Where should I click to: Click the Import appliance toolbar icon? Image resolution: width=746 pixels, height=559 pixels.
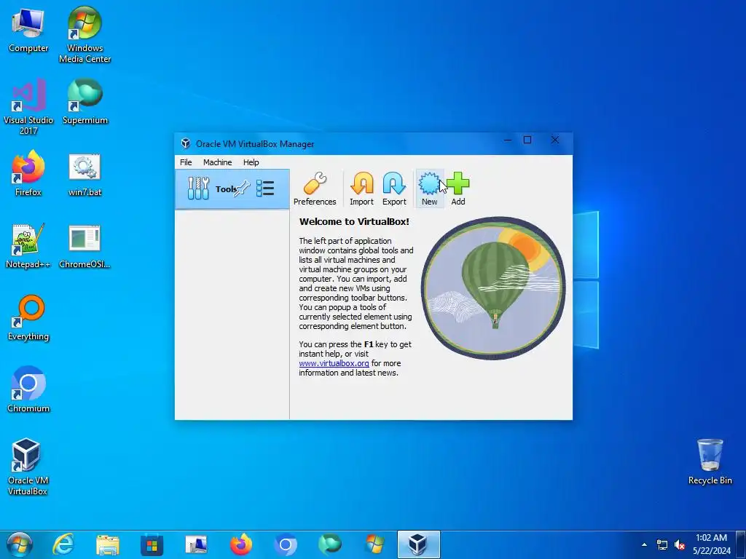[x=361, y=189]
